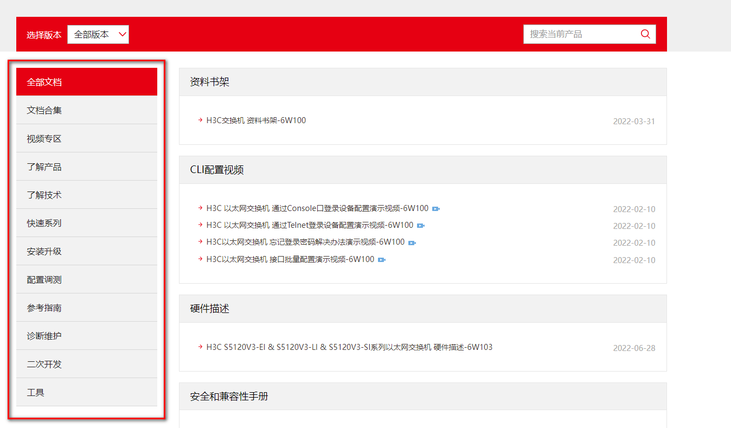Click date beside Console口登录 video row

tap(634, 209)
